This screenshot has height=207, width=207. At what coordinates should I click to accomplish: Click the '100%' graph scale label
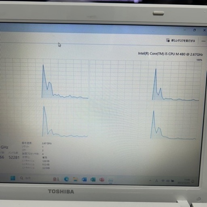coord(199,60)
